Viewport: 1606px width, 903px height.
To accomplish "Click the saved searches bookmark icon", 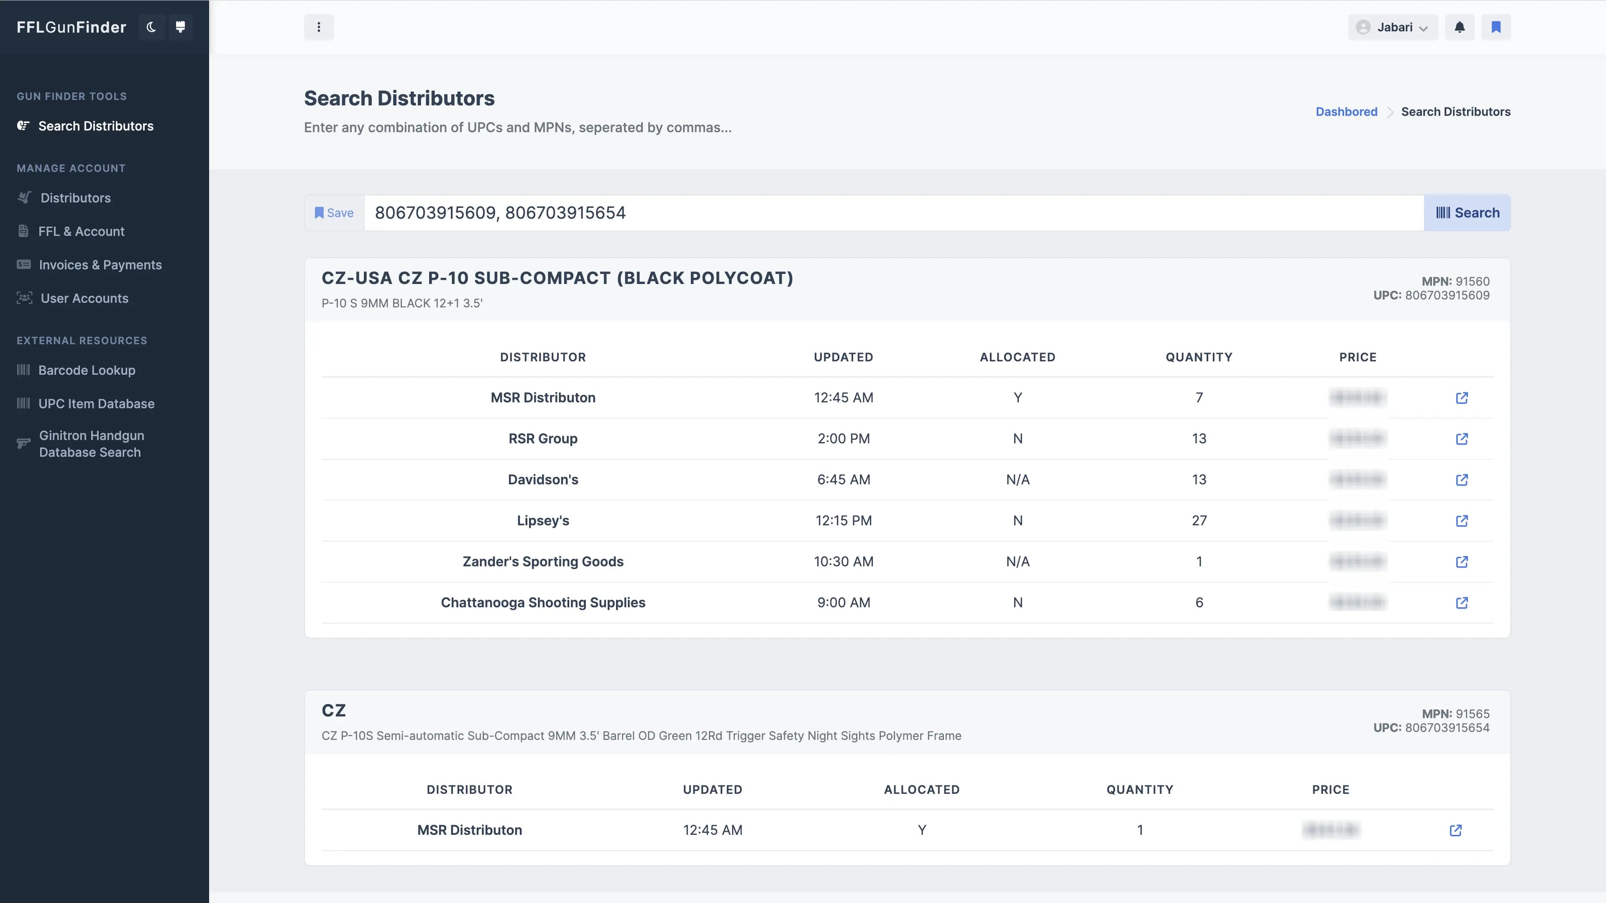I will tap(1496, 27).
